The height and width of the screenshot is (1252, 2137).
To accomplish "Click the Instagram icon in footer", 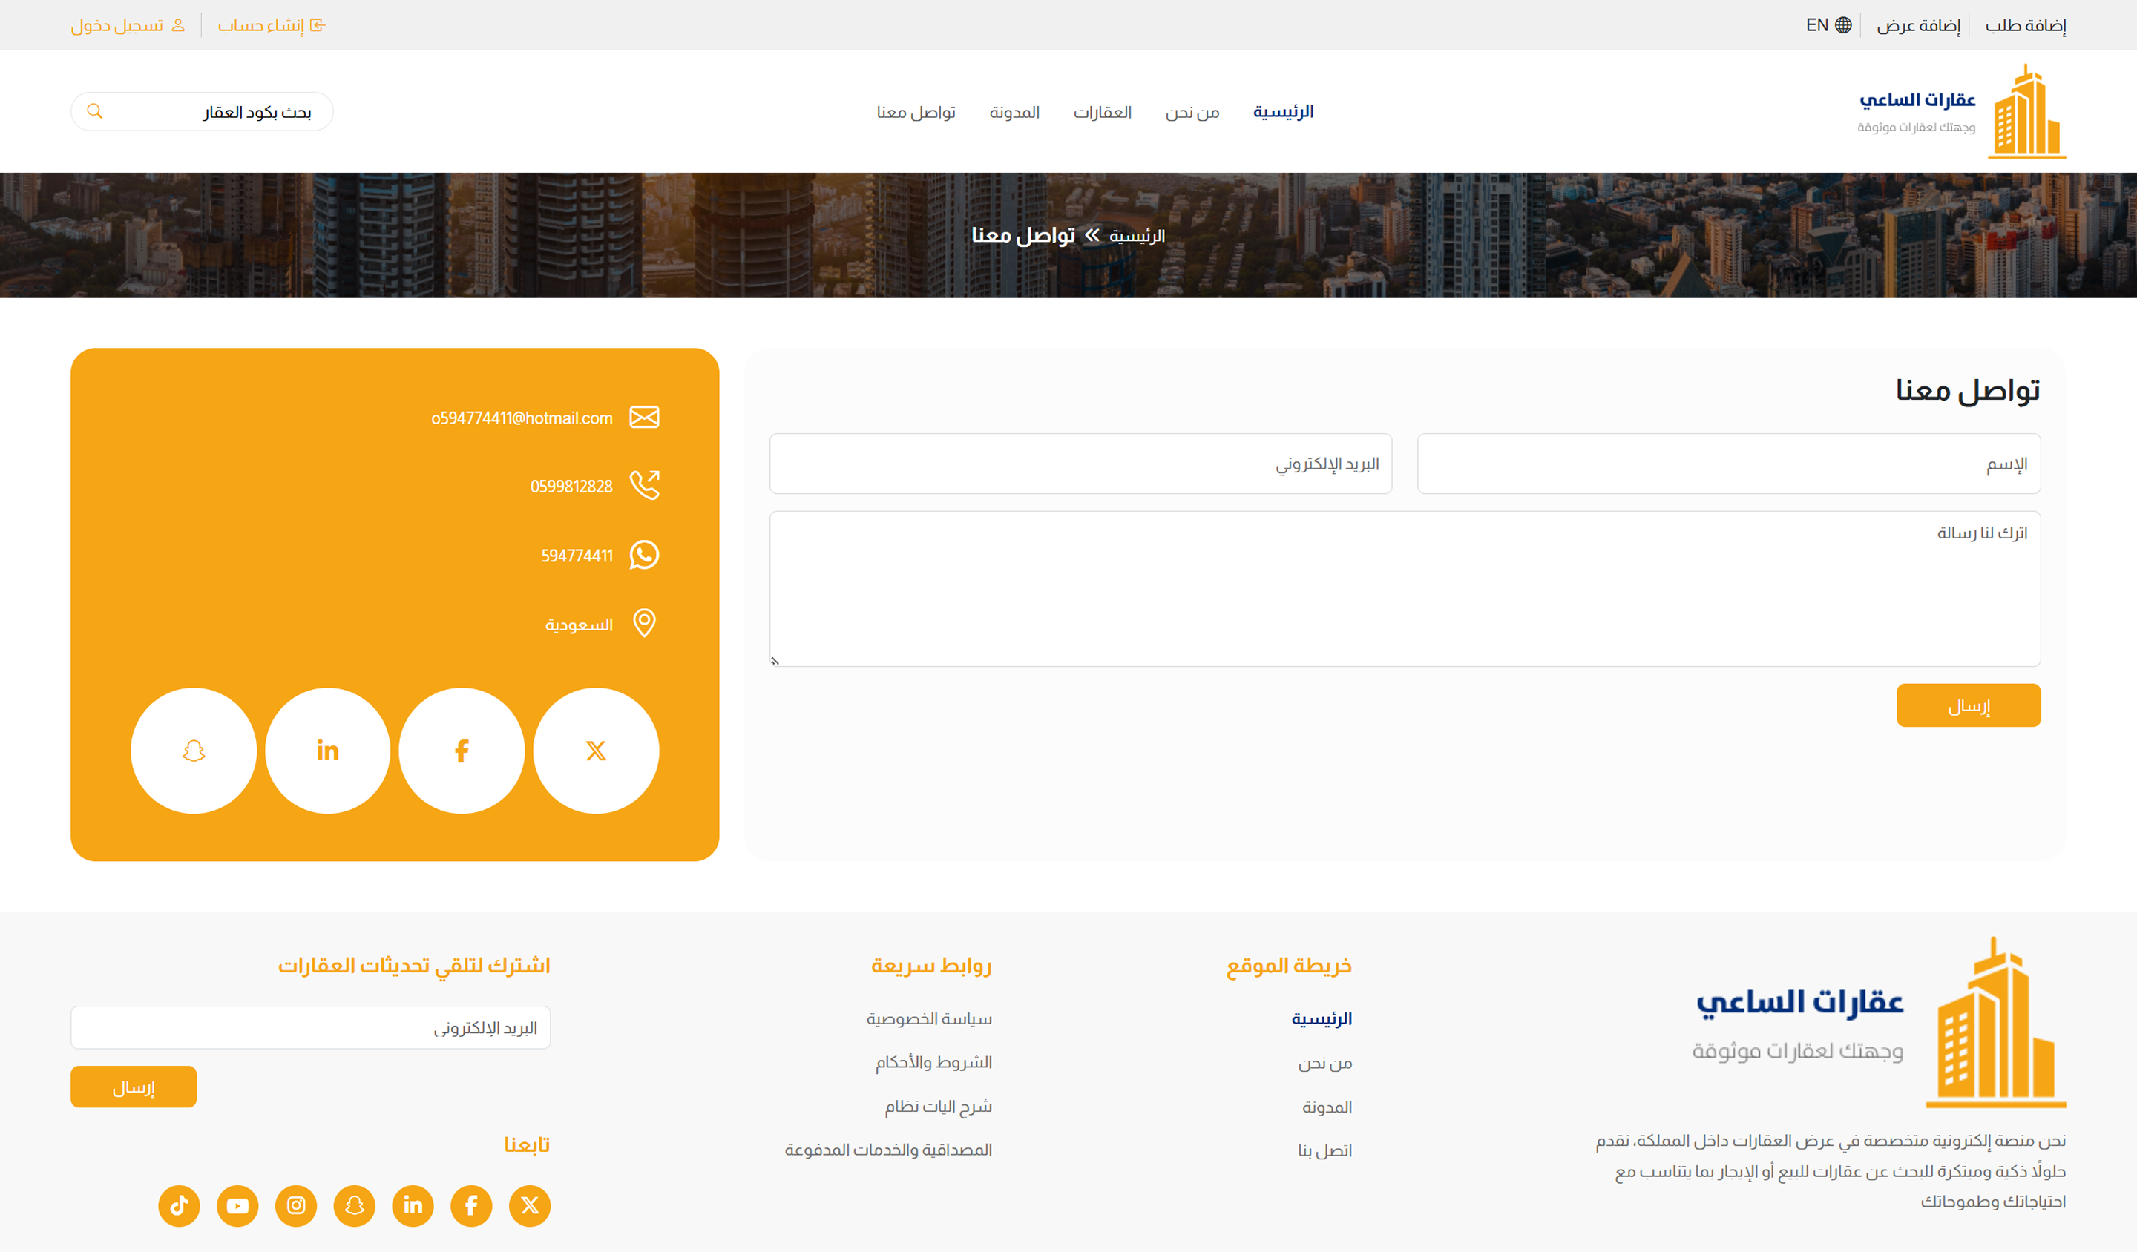I will pyautogui.click(x=296, y=1205).
